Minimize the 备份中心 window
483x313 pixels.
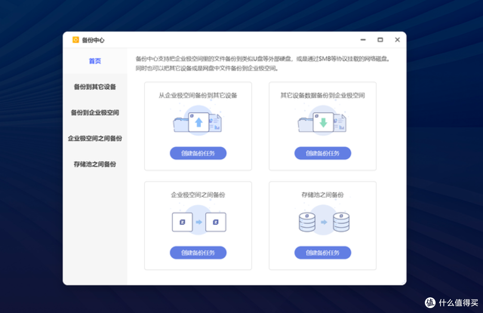point(363,40)
